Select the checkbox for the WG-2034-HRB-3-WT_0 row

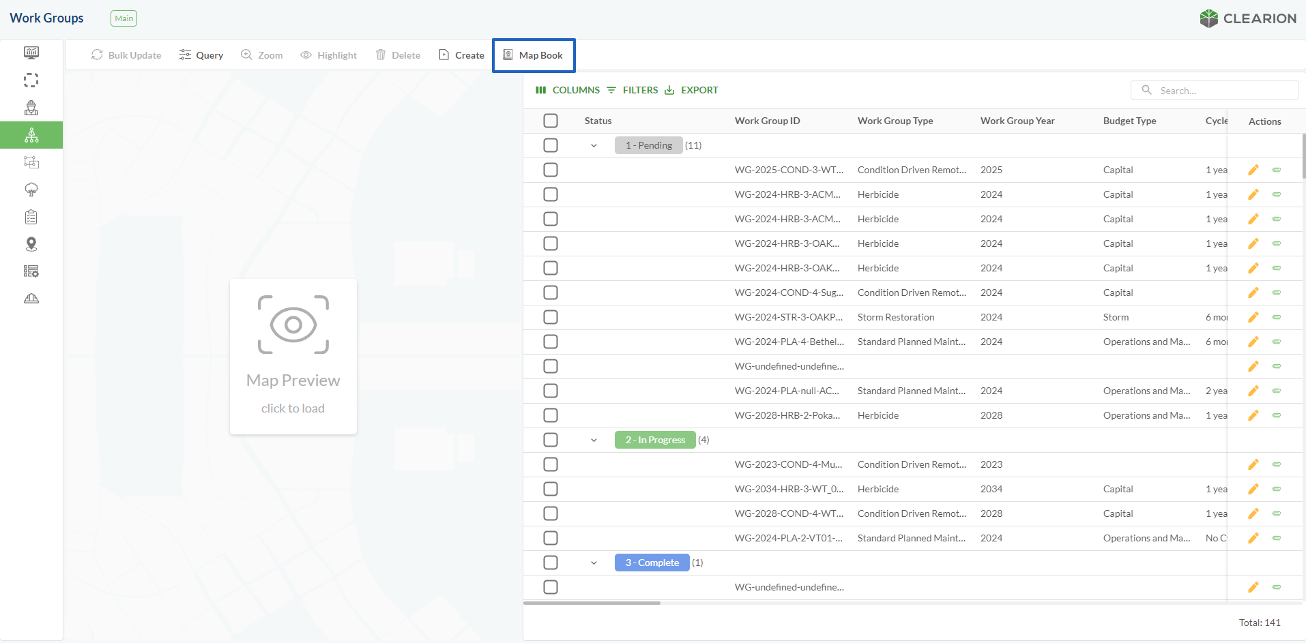(551, 489)
